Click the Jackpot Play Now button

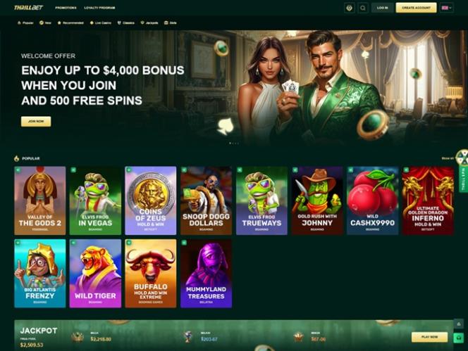coord(429,337)
